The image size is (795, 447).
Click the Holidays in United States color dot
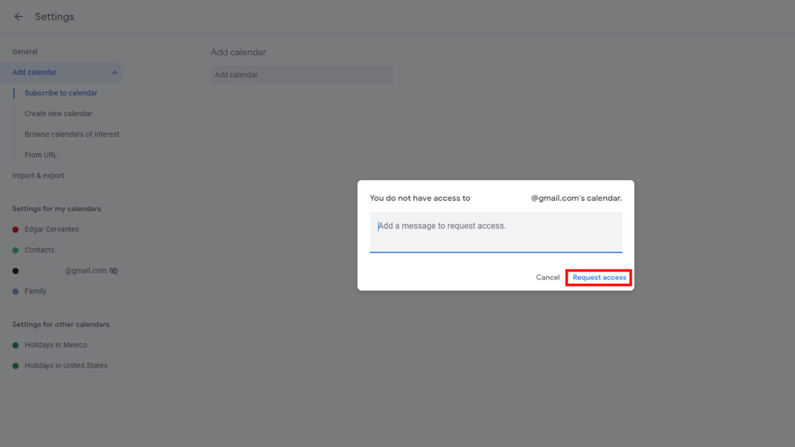pyautogui.click(x=15, y=365)
